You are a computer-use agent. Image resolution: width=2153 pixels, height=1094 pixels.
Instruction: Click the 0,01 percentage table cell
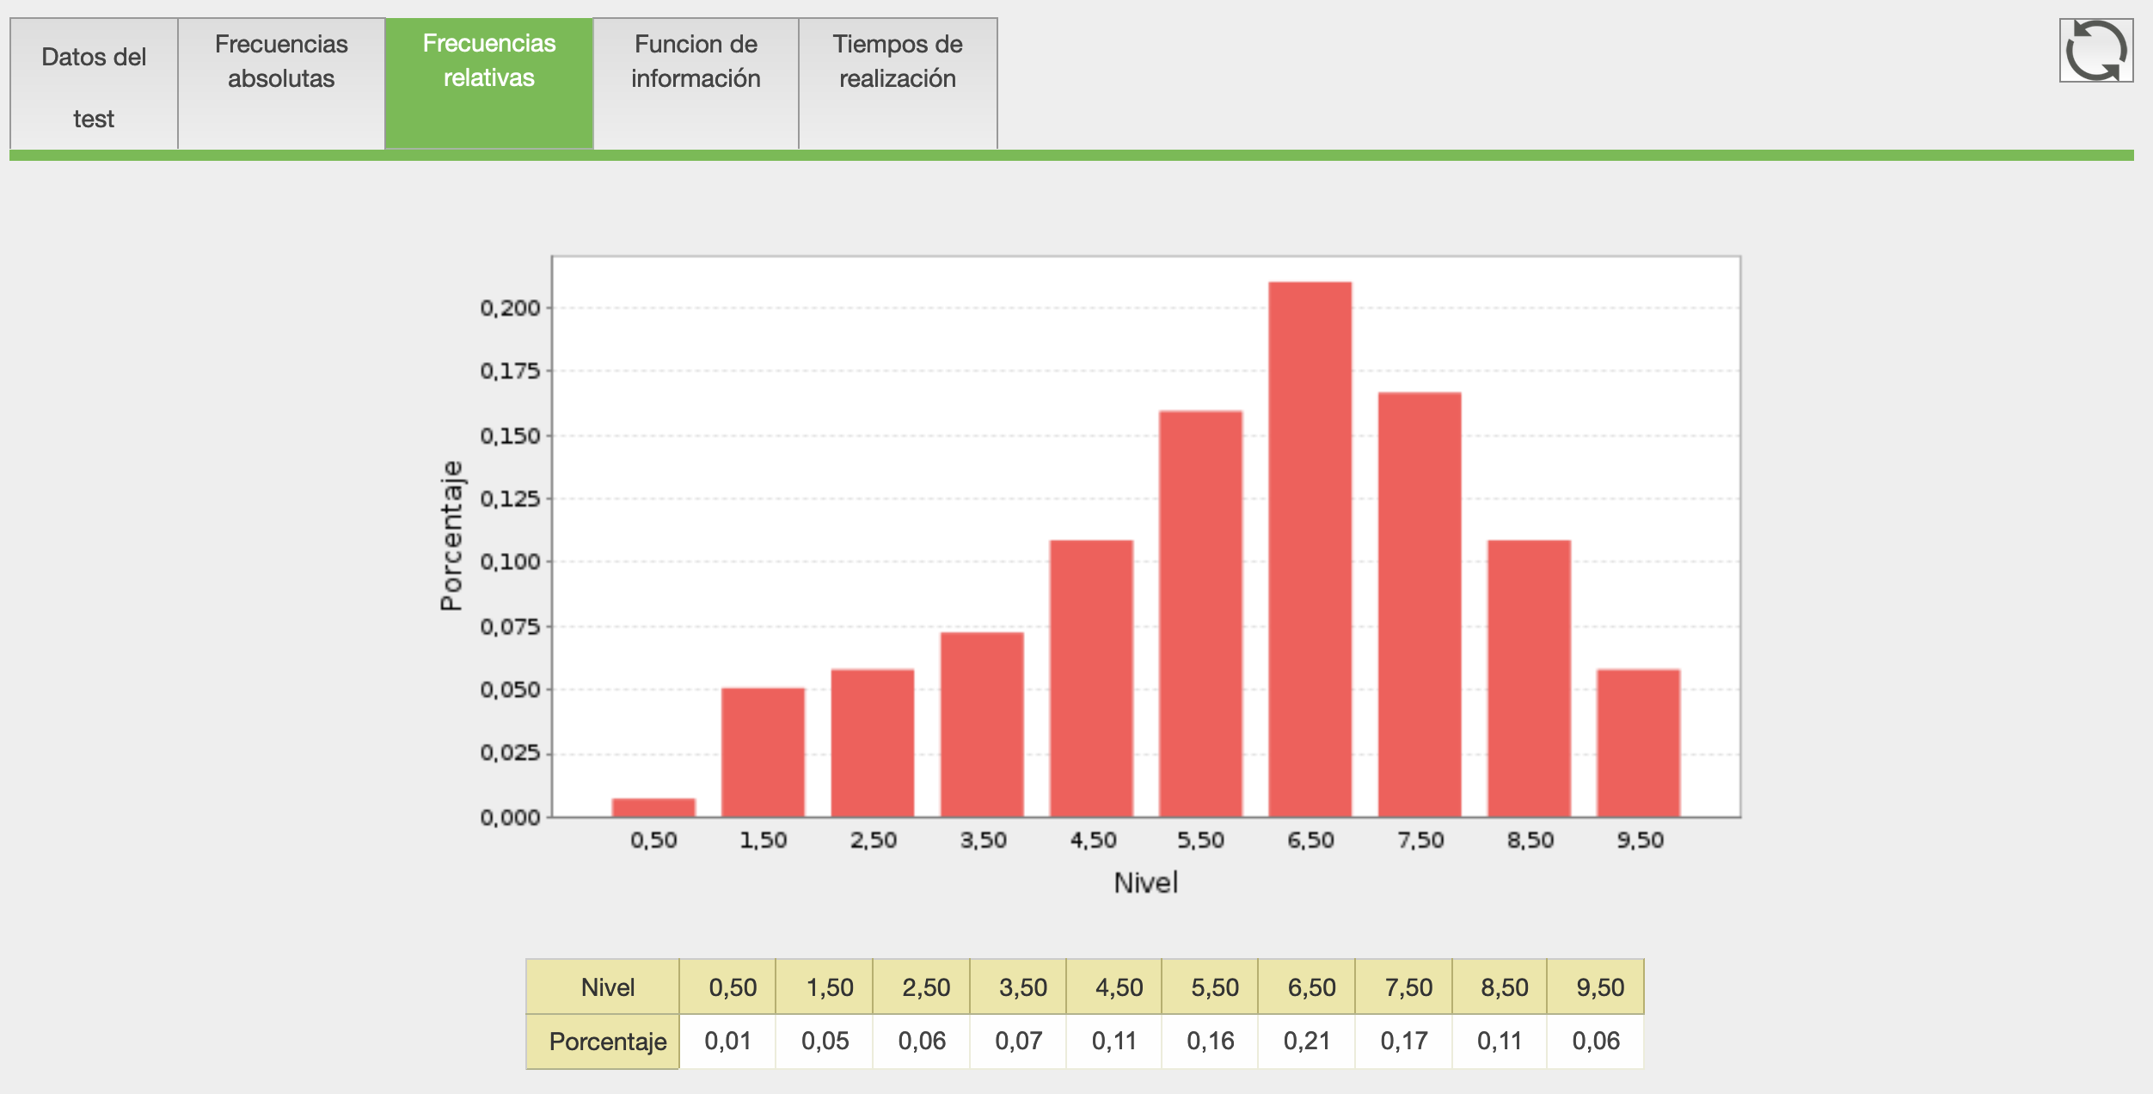click(727, 1041)
